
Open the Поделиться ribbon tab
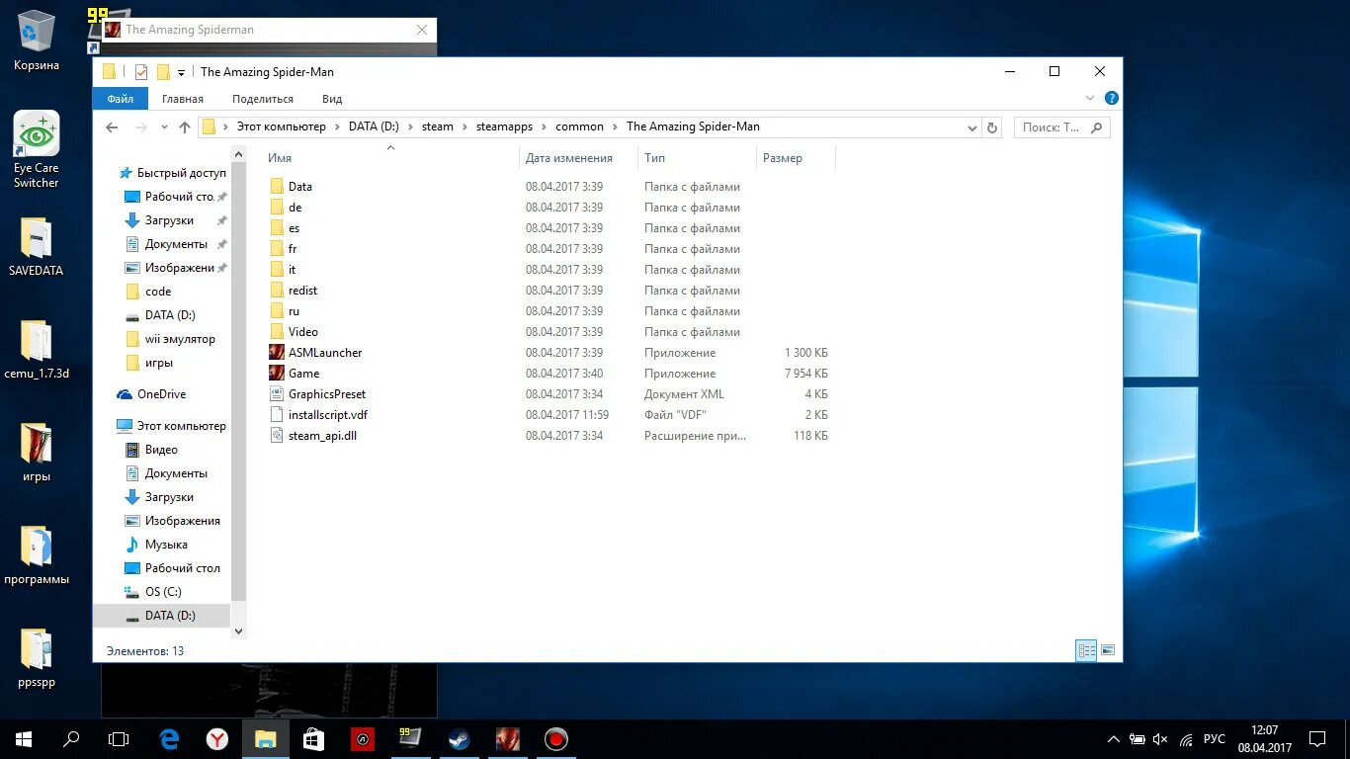263,99
